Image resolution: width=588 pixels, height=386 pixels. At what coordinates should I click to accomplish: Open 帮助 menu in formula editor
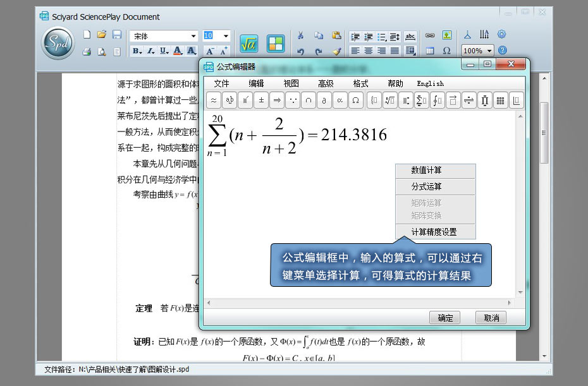(x=395, y=83)
